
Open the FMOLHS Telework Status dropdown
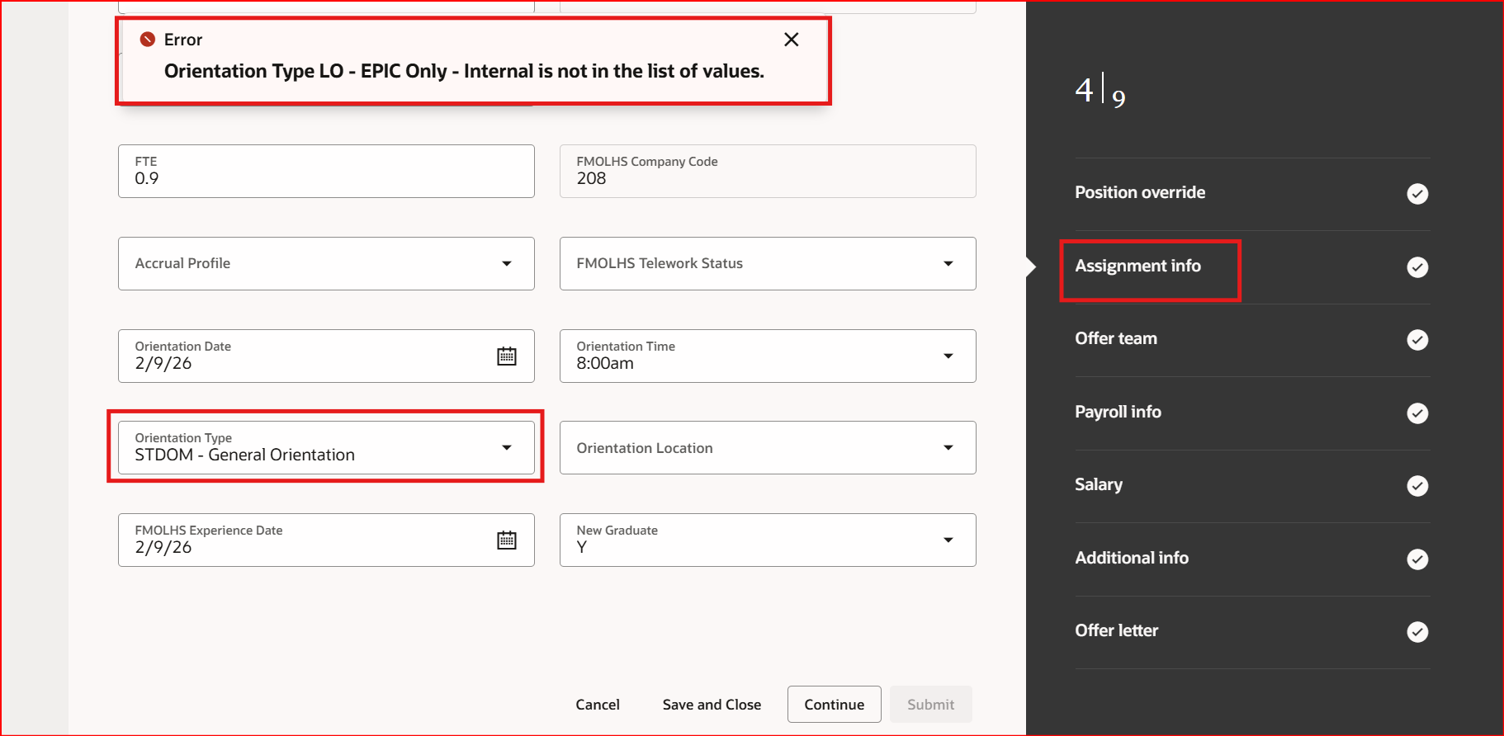(948, 263)
